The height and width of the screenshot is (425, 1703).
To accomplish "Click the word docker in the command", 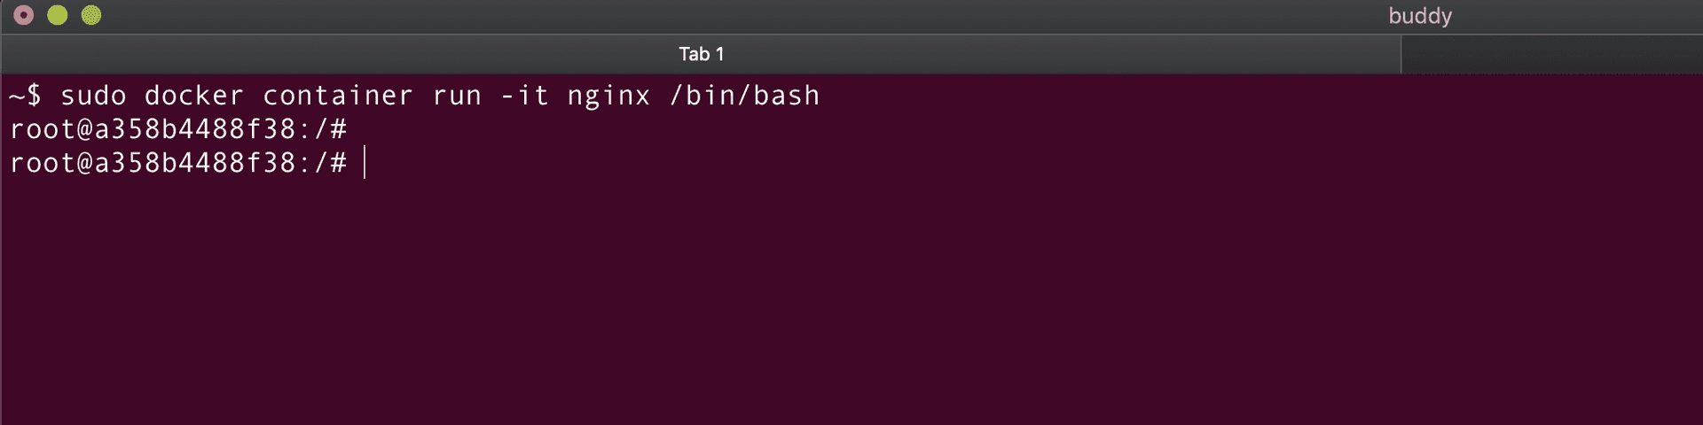I will 193,96.
